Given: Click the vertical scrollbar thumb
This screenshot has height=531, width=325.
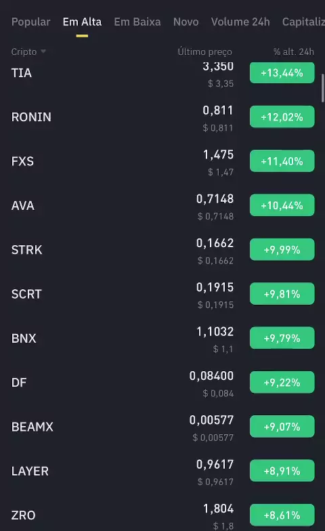Looking at the screenshot, I should [x=322, y=88].
